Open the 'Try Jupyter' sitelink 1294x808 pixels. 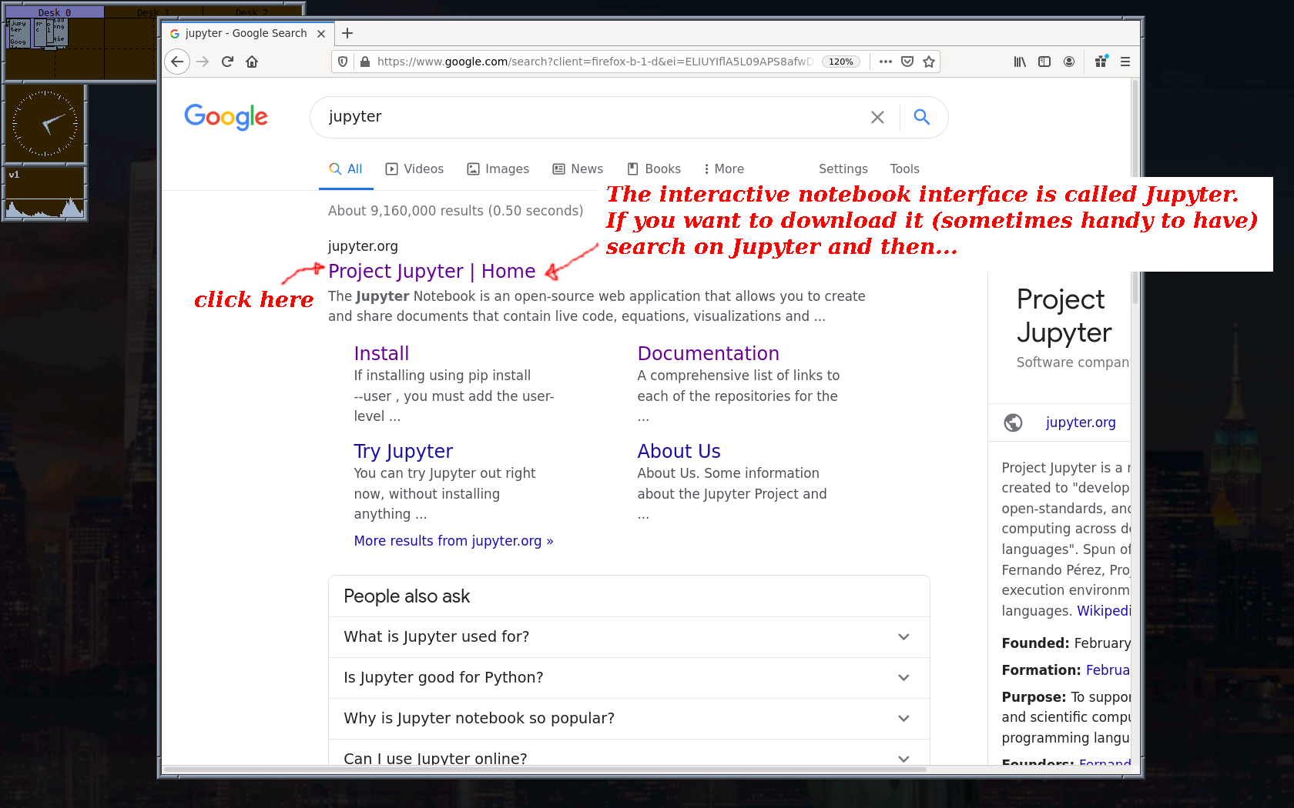coord(403,451)
